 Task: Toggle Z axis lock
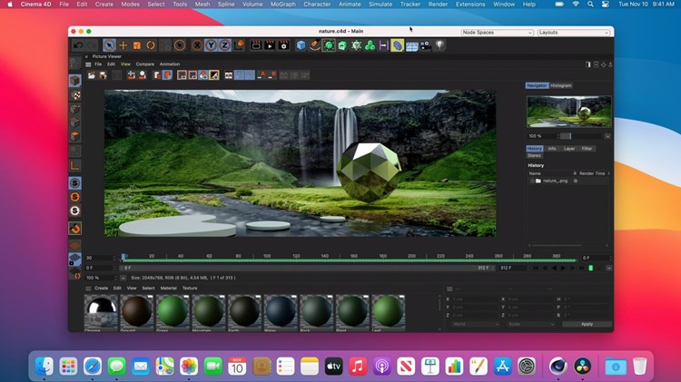coord(224,45)
